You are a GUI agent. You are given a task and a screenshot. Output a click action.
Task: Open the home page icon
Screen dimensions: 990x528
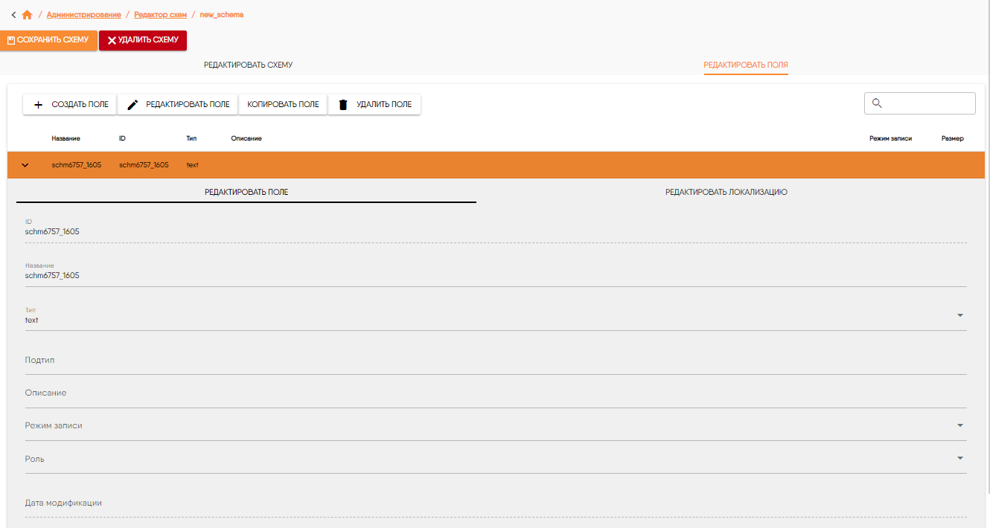(x=28, y=15)
